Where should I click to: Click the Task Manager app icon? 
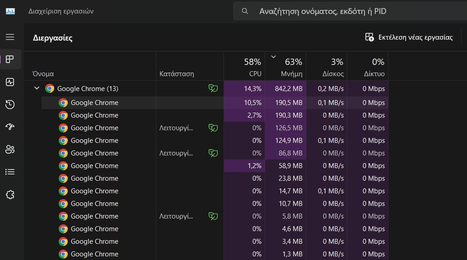(10, 11)
